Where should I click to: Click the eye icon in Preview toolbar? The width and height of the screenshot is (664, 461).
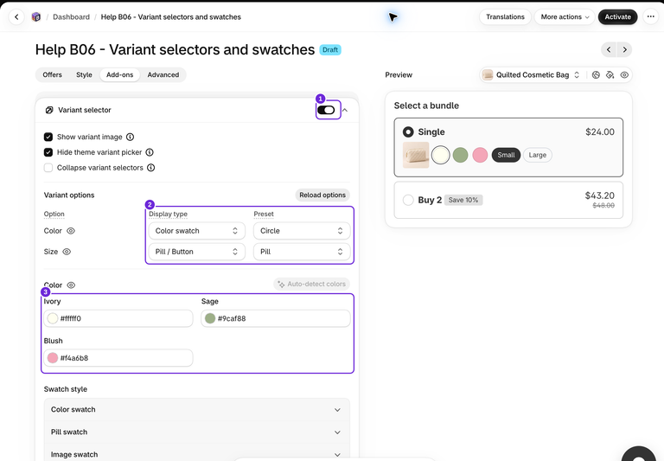(624, 75)
